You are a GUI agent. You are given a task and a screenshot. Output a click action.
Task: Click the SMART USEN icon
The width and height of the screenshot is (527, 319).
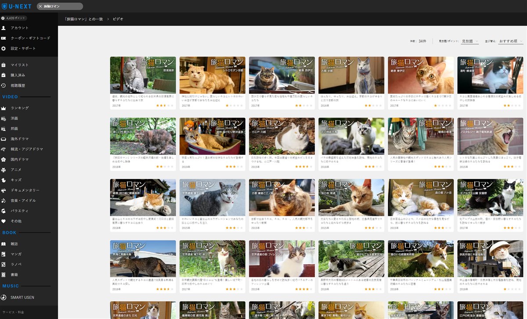pos(4,297)
